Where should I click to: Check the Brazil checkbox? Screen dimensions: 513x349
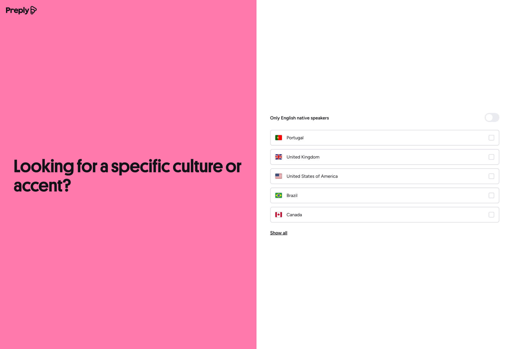pyautogui.click(x=491, y=195)
